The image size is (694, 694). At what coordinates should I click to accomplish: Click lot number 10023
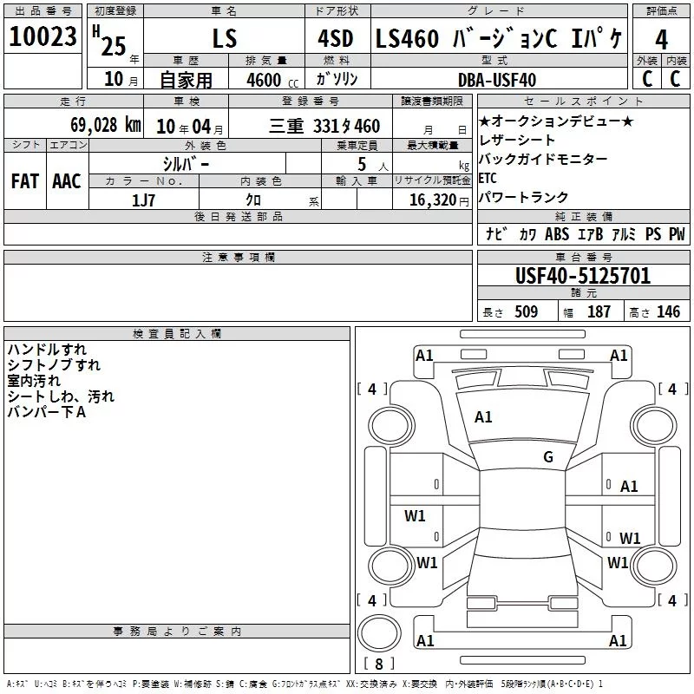[x=43, y=36]
